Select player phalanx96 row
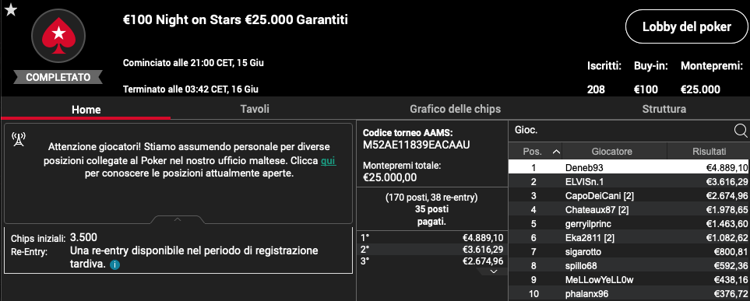 click(629, 294)
